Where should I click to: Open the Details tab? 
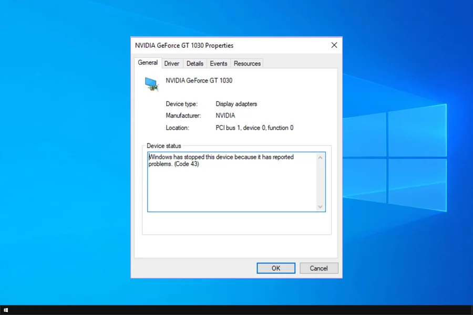pos(194,64)
